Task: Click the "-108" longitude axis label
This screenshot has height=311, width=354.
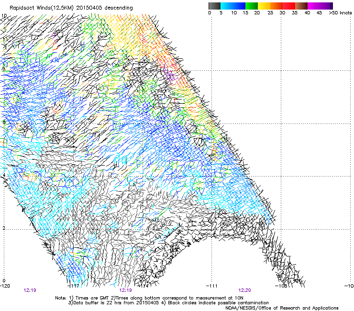Action: tap(281, 286)
